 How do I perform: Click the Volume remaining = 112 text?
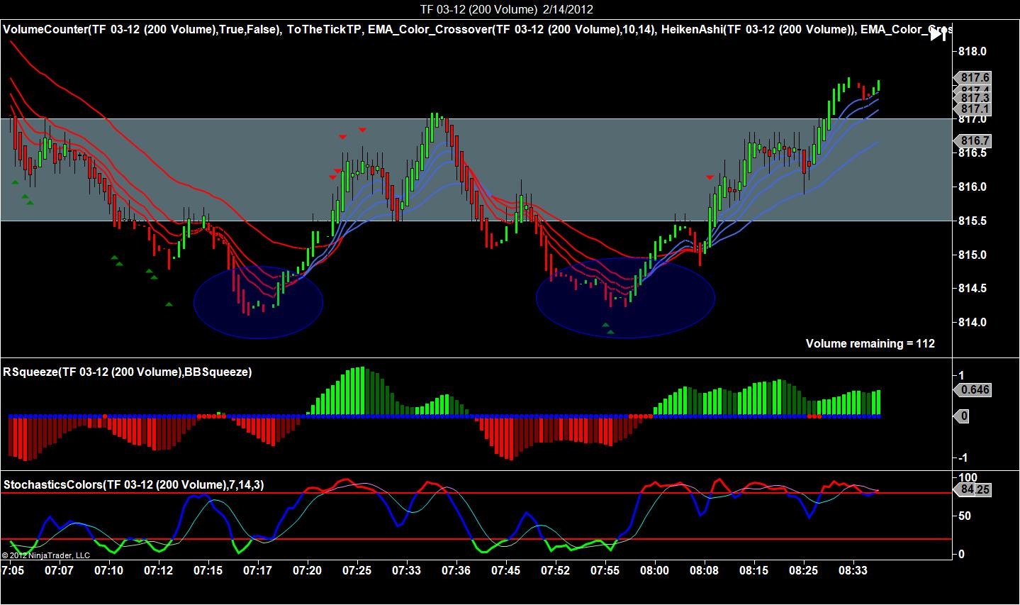870,343
